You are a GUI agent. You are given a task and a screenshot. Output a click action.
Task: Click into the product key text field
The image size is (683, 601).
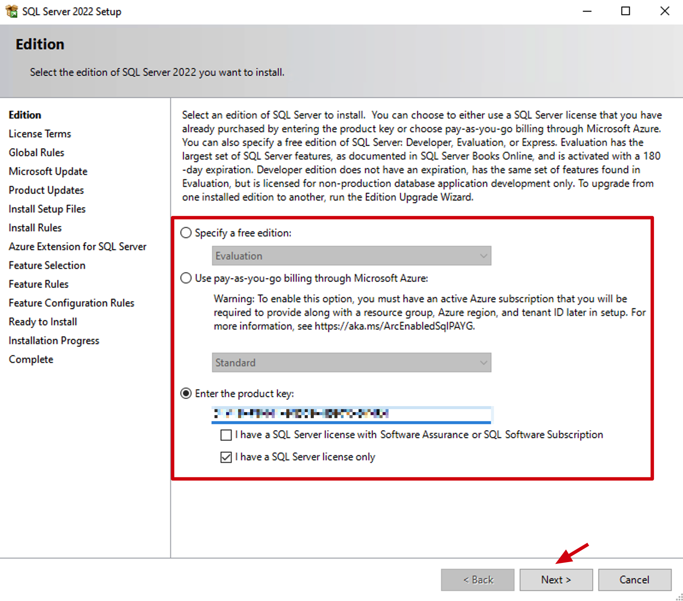[x=351, y=414]
